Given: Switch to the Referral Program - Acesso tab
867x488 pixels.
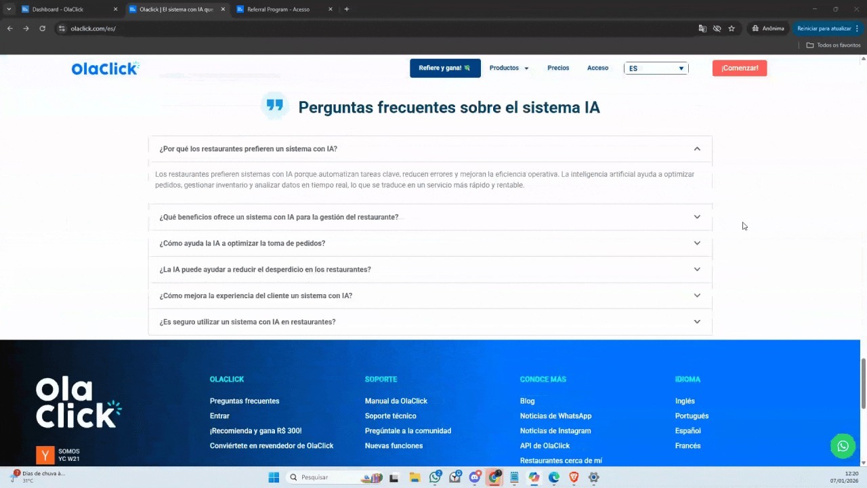Looking at the screenshot, I should [x=280, y=9].
